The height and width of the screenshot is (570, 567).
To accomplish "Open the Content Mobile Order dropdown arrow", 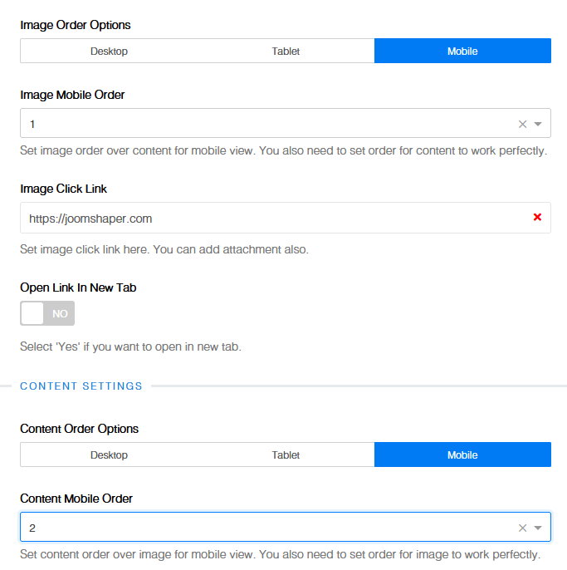I will (x=538, y=528).
